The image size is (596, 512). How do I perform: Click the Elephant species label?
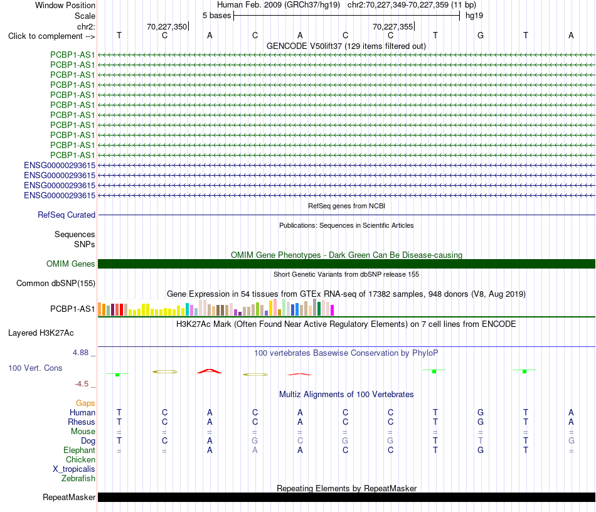[80, 450]
